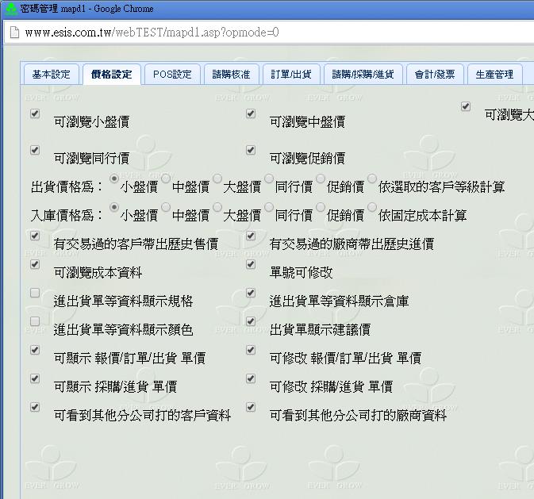Uncheck 可瀏覽成本資料 checkbox
The image size is (534, 499).
click(x=35, y=264)
